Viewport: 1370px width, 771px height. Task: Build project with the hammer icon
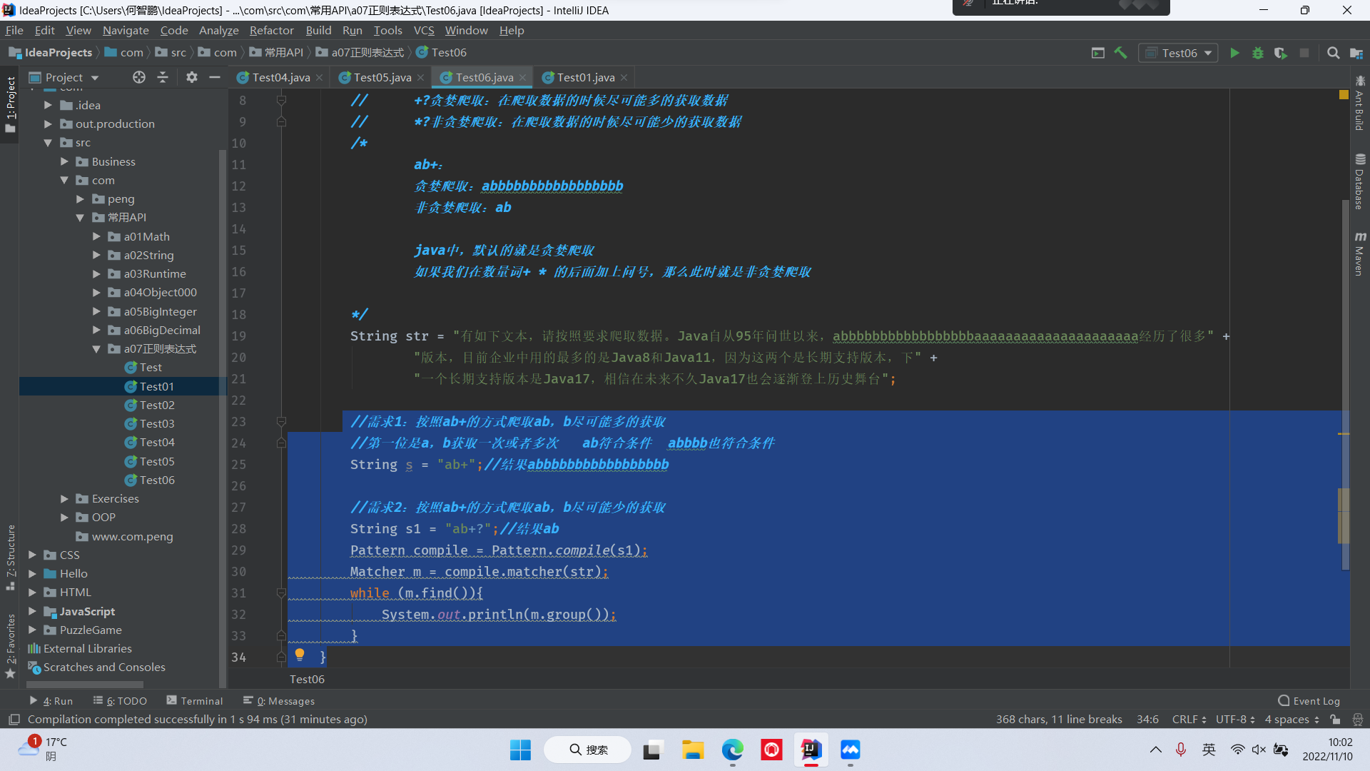tap(1120, 53)
